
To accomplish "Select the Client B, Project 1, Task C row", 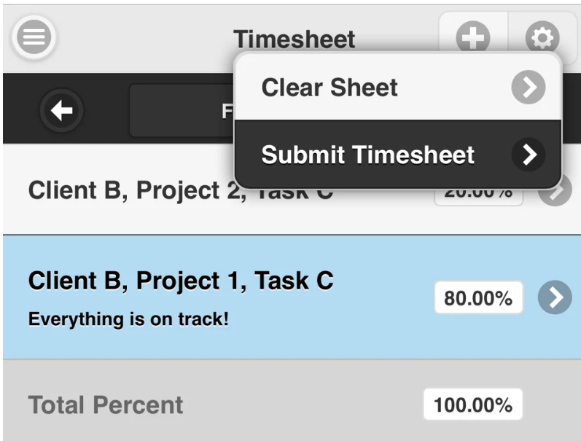I will pos(292,297).
